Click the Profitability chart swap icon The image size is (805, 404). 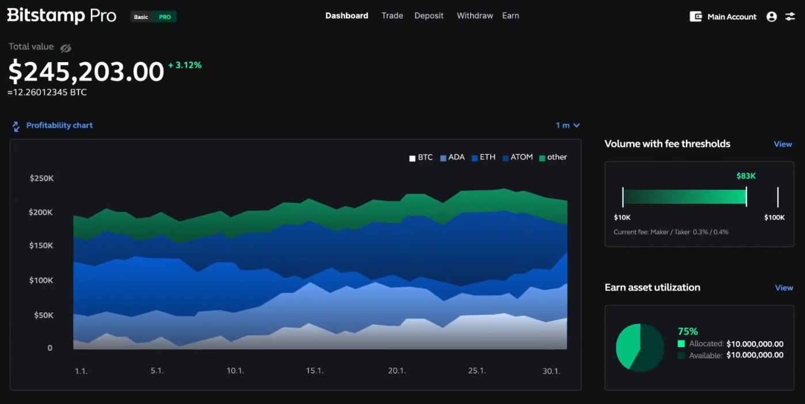pos(16,125)
